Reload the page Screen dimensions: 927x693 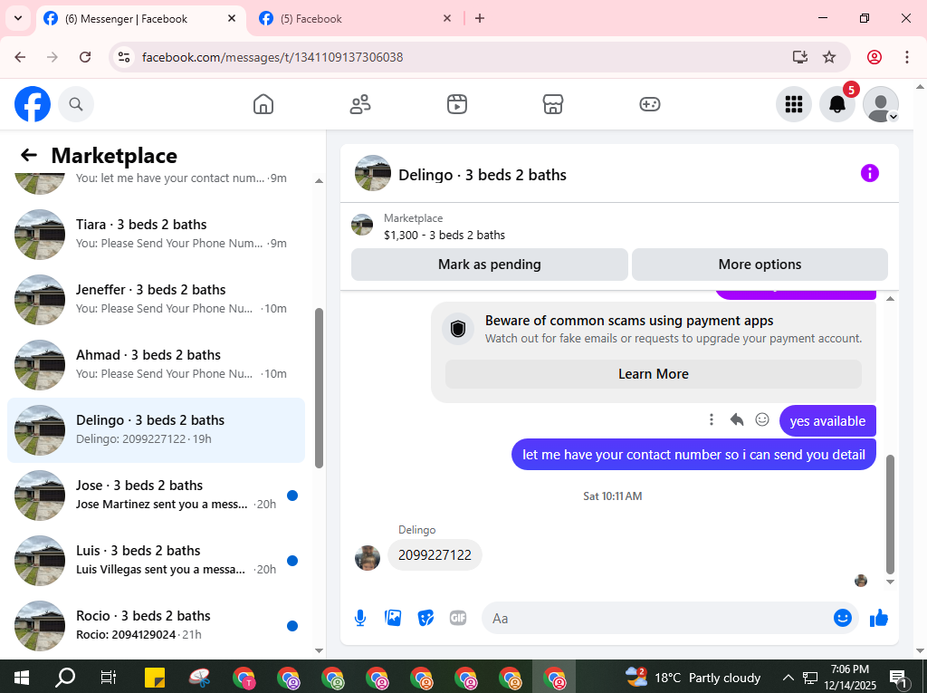point(85,57)
